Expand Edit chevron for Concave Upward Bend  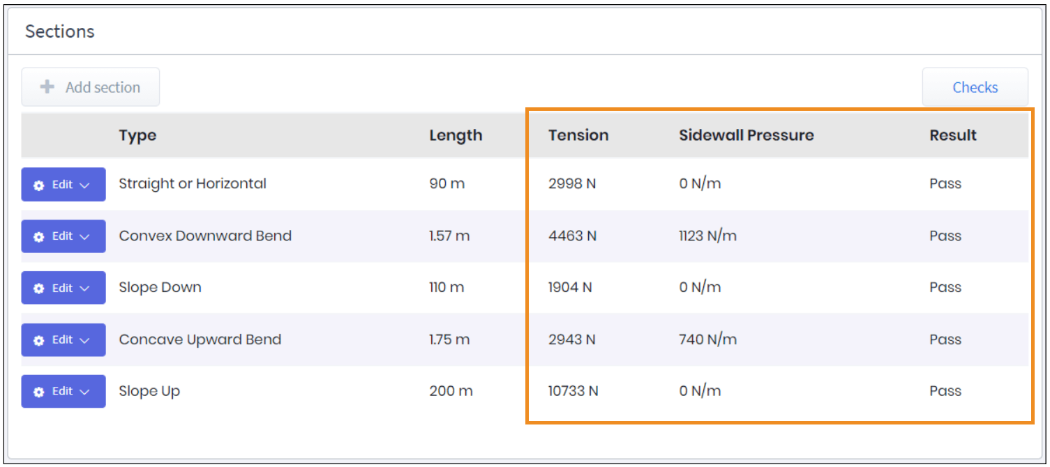pyautogui.click(x=84, y=340)
